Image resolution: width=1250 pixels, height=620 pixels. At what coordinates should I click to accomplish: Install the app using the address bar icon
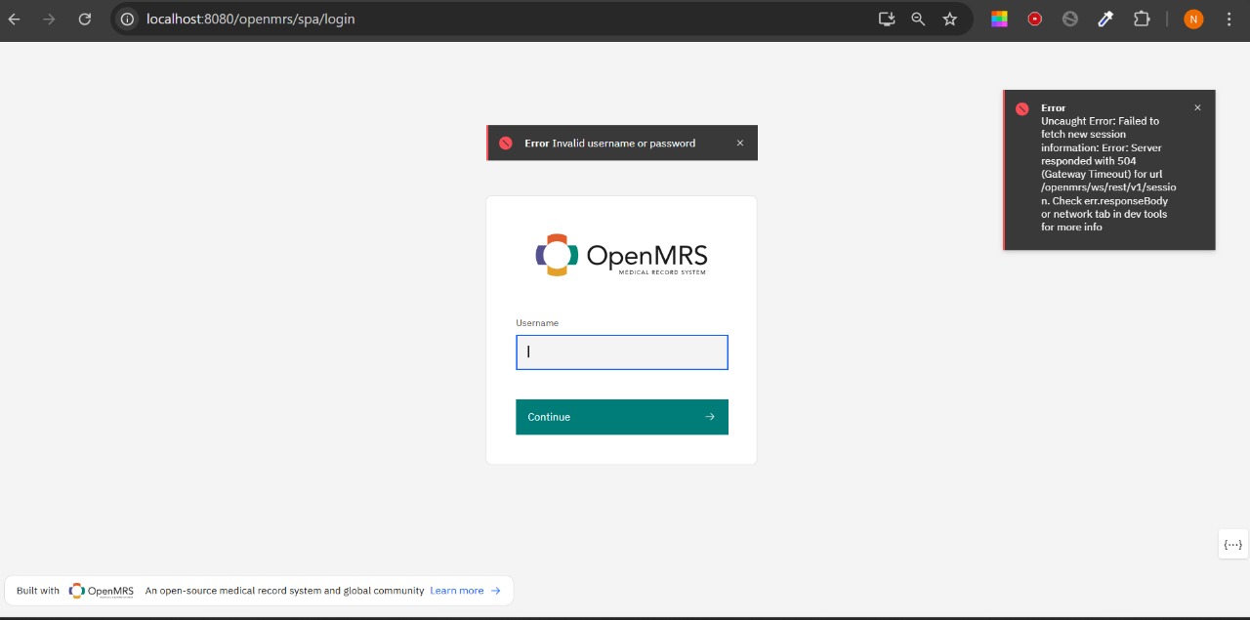pyautogui.click(x=887, y=19)
